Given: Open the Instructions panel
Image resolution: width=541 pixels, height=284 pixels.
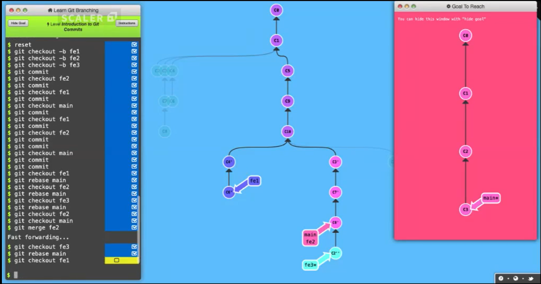Looking at the screenshot, I should [126, 23].
